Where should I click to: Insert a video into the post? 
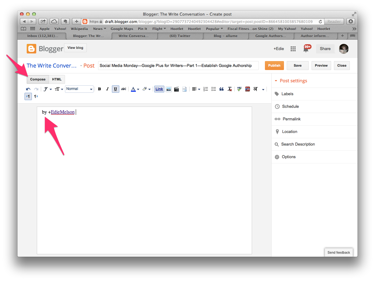pyautogui.click(x=176, y=89)
